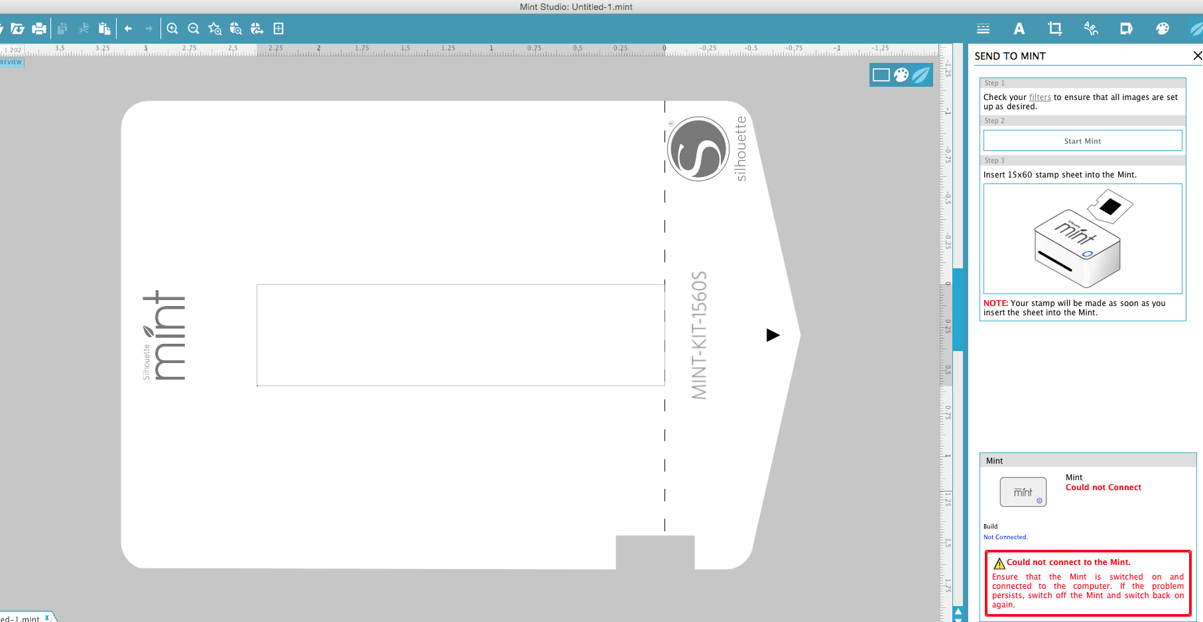Click the Mint illustration in Step 3
The image size is (1203, 622).
tap(1082, 238)
